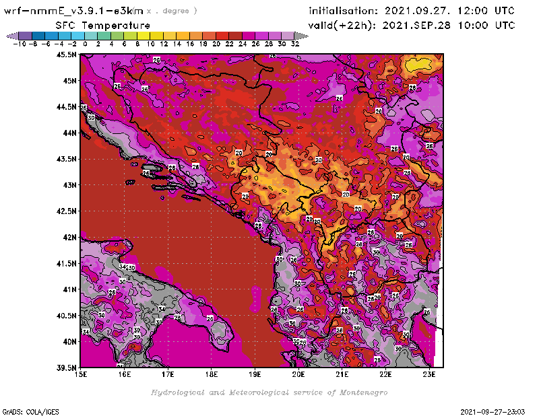The width and height of the screenshot is (539, 416).
Task: Click the magenta legend swatch between 24 and 26
Action: [x=248, y=36]
